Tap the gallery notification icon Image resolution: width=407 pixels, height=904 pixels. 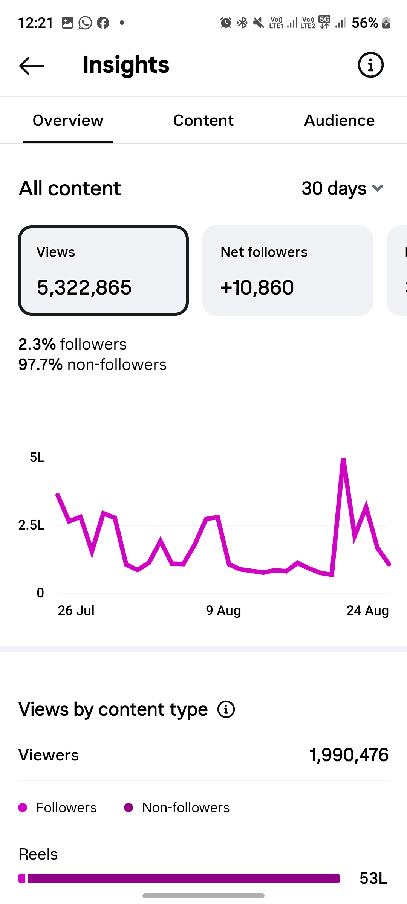(x=67, y=23)
